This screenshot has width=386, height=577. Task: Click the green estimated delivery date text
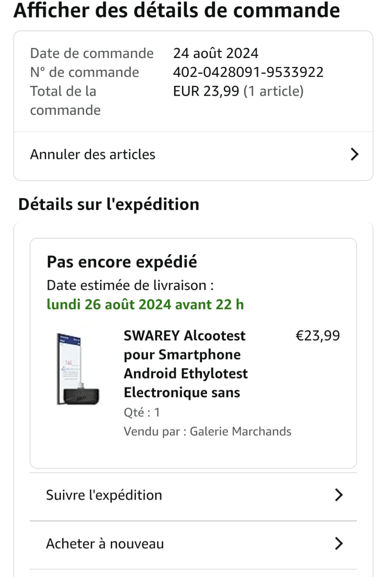[x=145, y=305]
